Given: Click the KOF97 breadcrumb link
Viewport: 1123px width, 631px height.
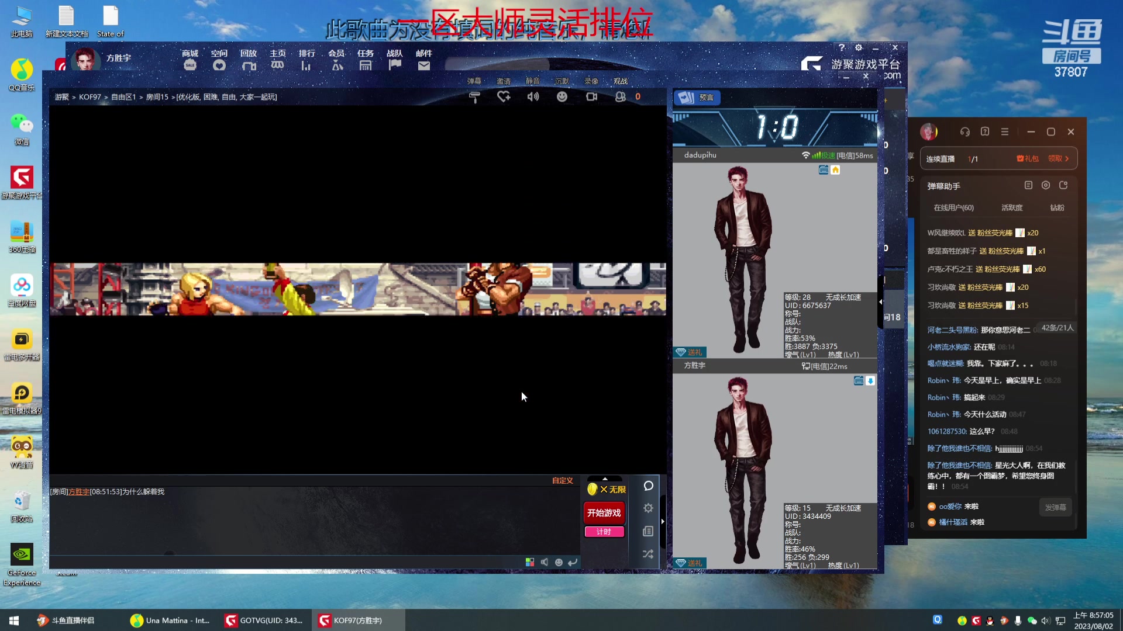Looking at the screenshot, I should point(90,97).
